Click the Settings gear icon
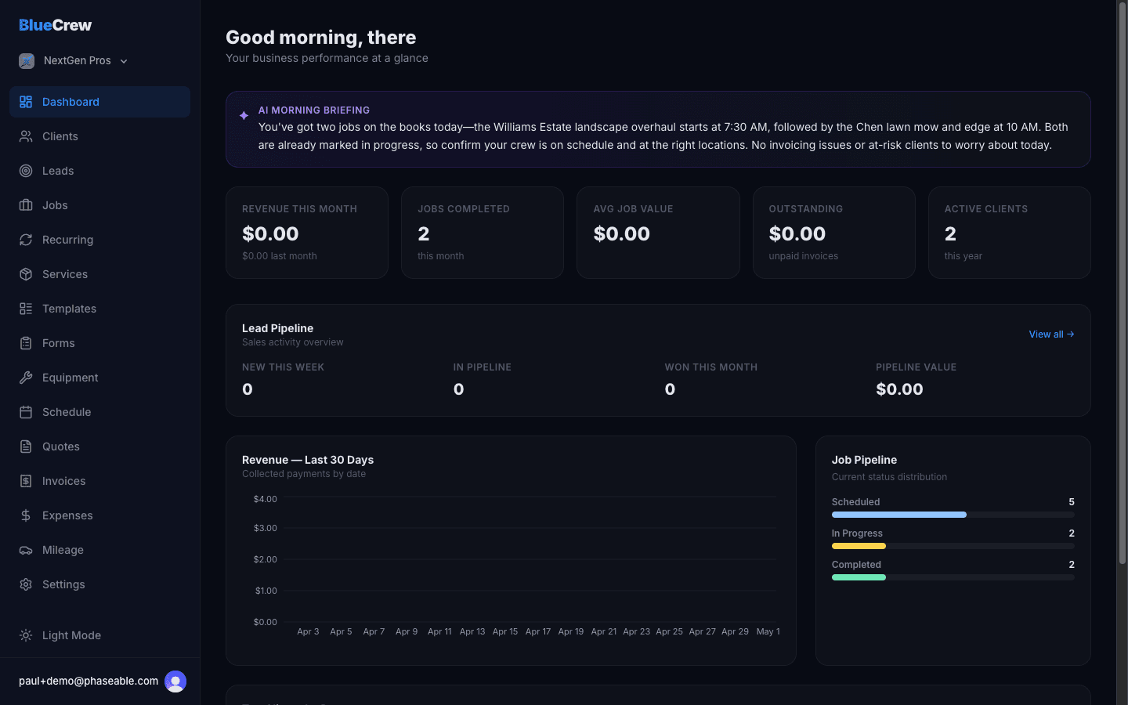 point(26,584)
